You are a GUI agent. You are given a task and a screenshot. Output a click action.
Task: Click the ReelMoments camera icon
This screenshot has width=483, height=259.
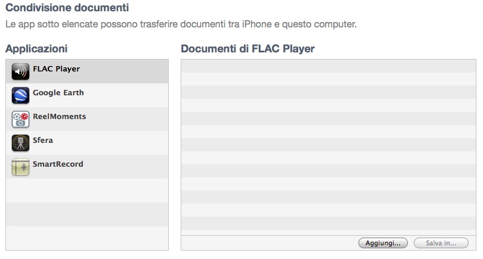(x=20, y=119)
